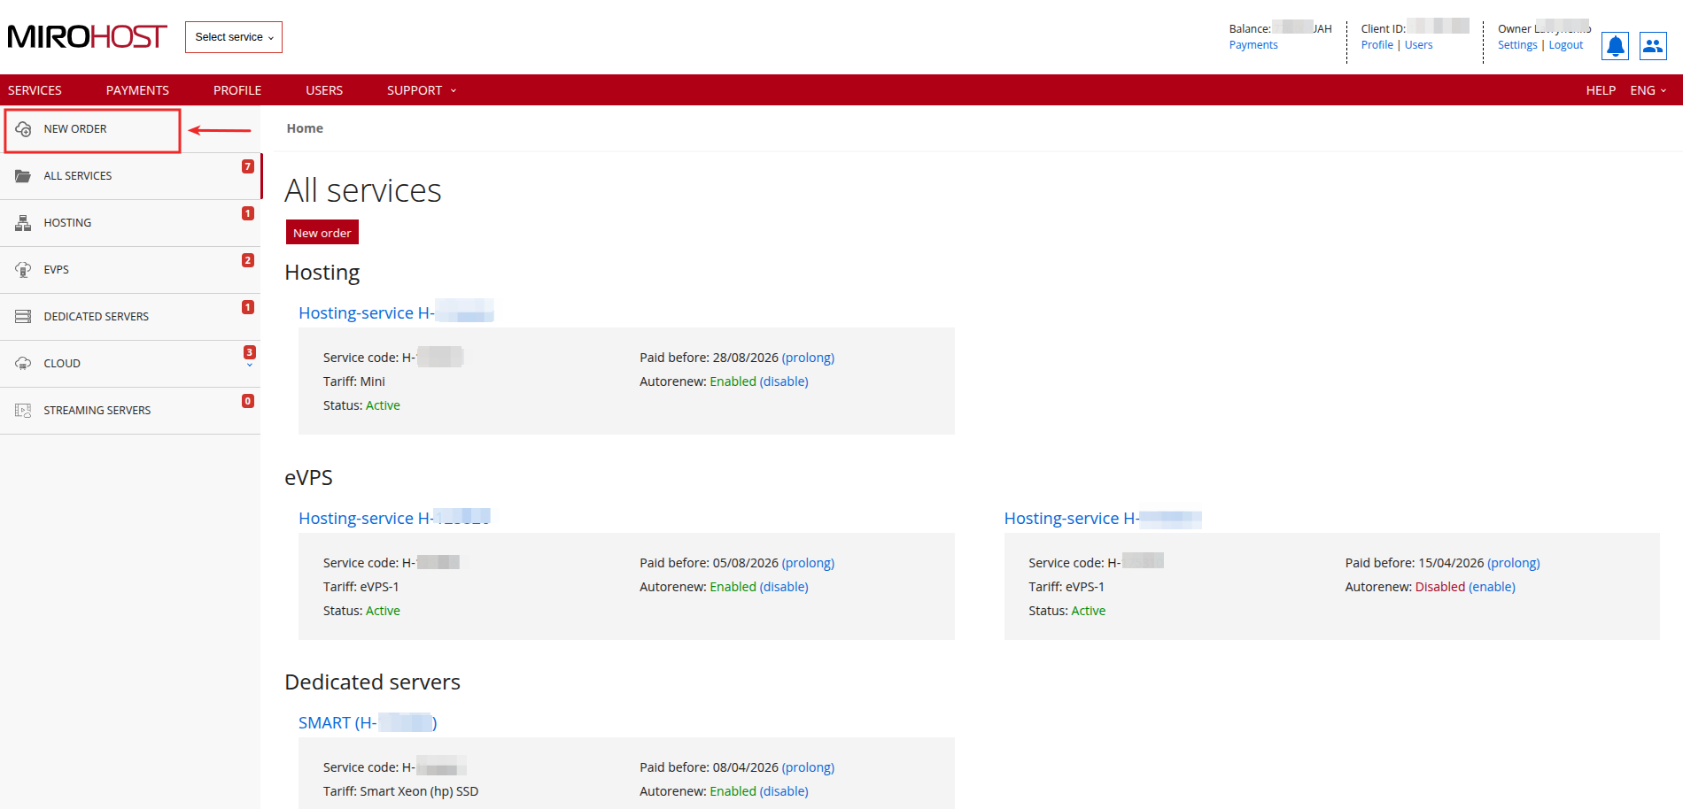
Task: Disable autorenew for the Mini hosting service
Action: [784, 381]
